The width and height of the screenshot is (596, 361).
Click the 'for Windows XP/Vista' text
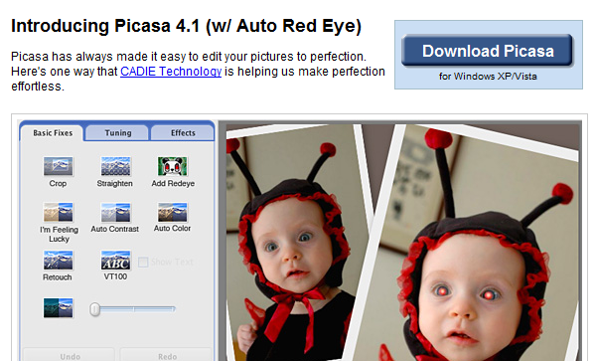coord(488,77)
